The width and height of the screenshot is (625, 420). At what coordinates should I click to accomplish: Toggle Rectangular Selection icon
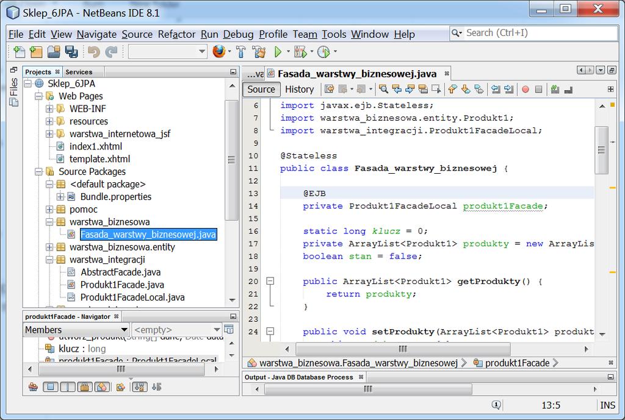point(436,89)
